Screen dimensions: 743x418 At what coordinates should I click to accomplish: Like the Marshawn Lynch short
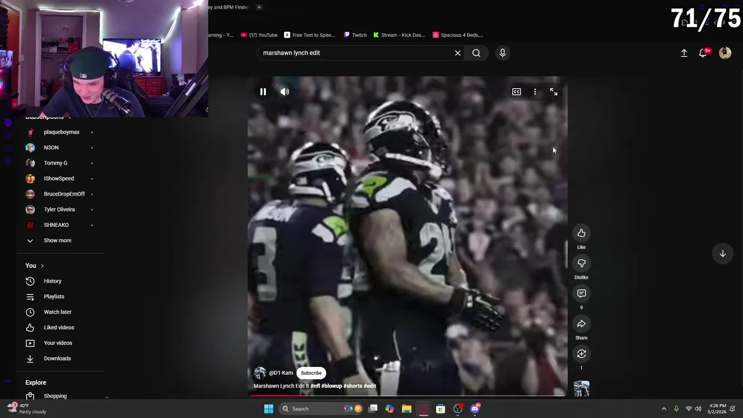[x=581, y=233]
